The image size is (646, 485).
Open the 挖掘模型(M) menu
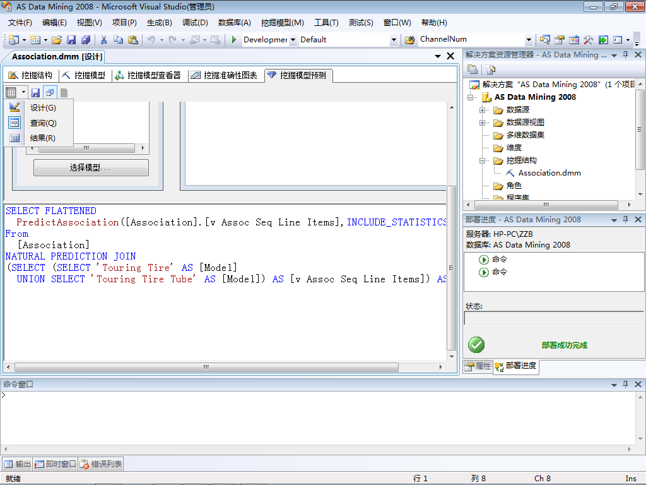point(283,22)
